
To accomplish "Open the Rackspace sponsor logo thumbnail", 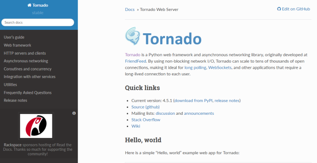I will tap(36, 126).
